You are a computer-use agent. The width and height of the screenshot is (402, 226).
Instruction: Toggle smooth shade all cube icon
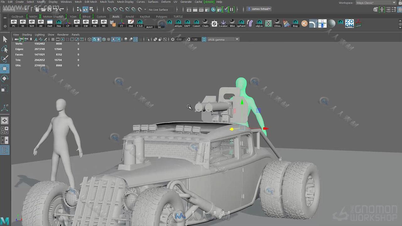(x=94, y=39)
